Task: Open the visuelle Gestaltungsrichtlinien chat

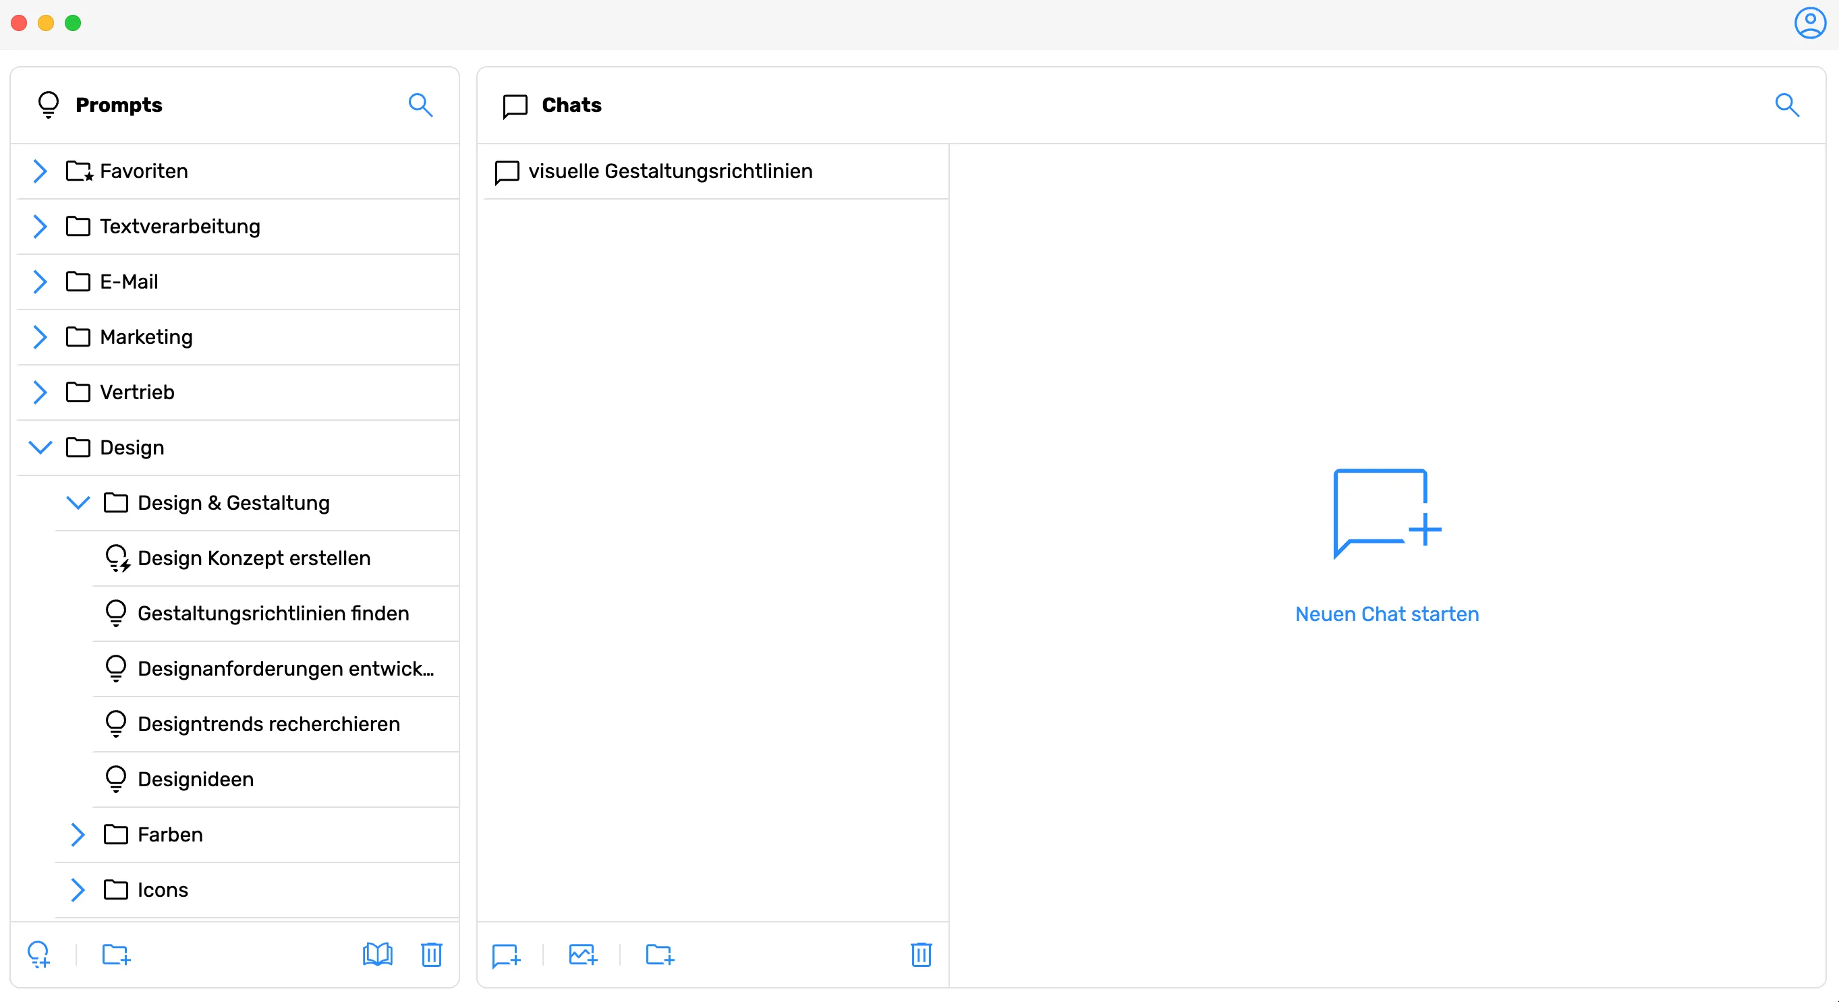Action: [670, 171]
